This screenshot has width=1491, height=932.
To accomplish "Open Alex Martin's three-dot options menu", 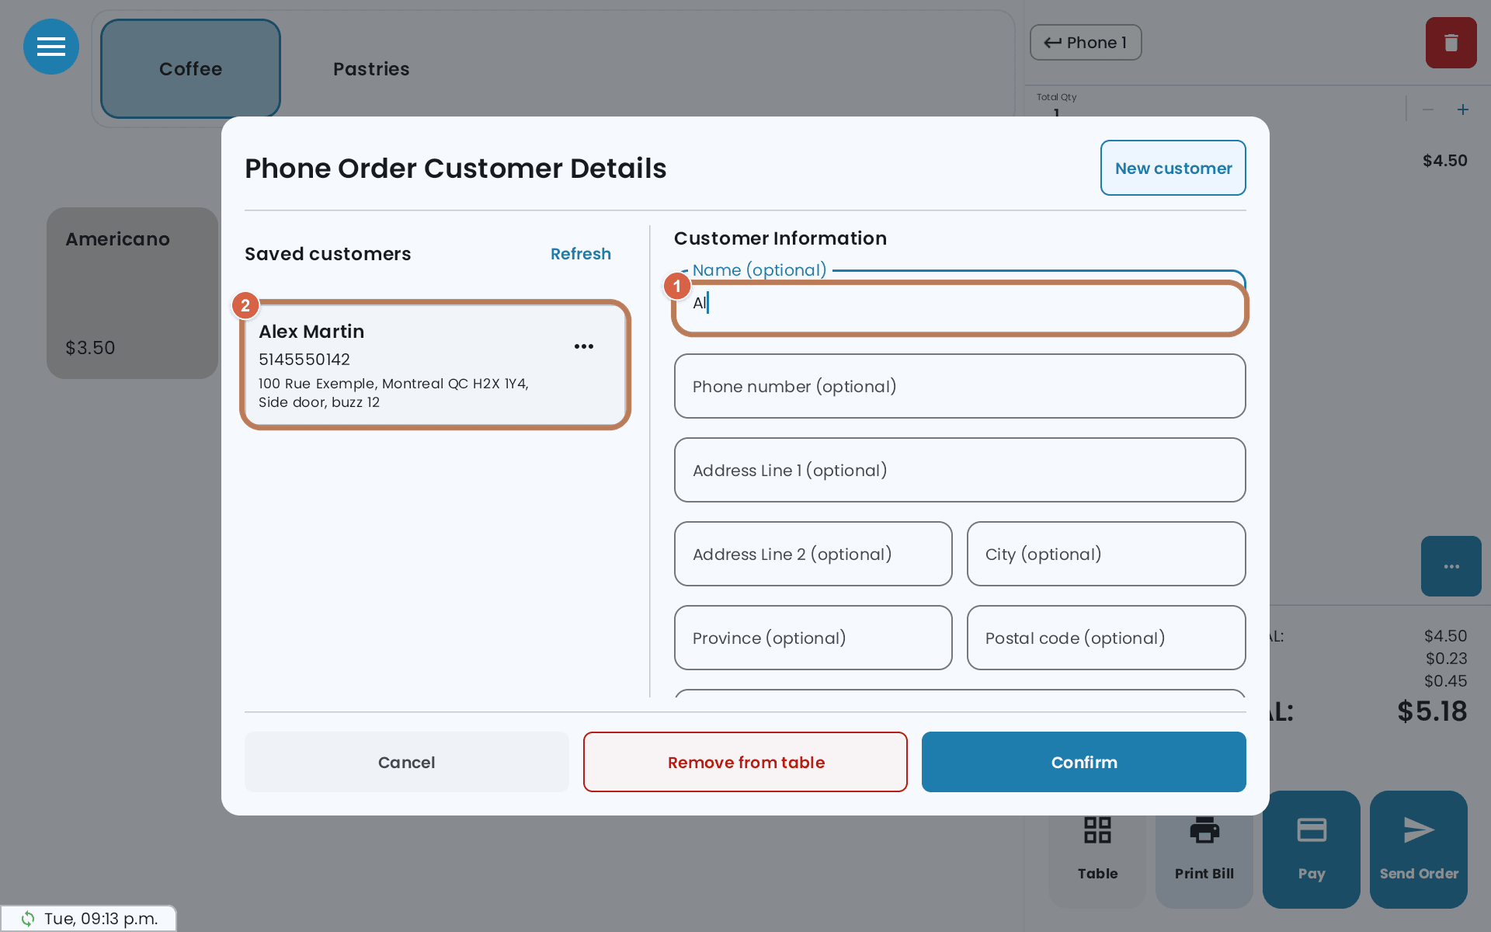I will (584, 346).
